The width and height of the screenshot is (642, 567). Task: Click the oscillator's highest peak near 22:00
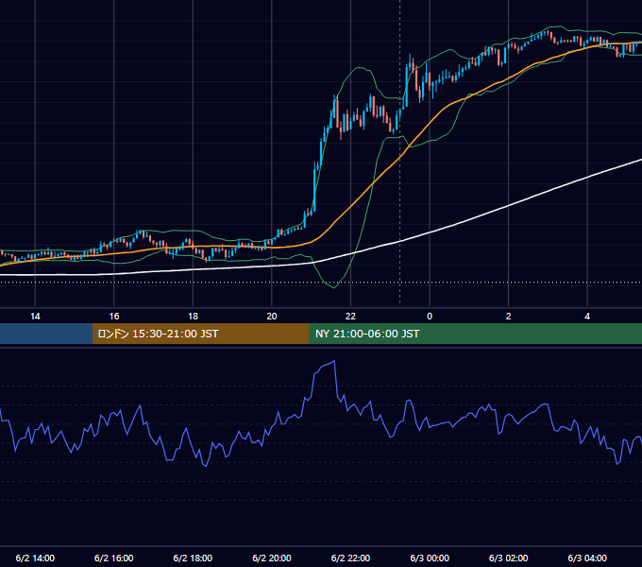coord(334,361)
